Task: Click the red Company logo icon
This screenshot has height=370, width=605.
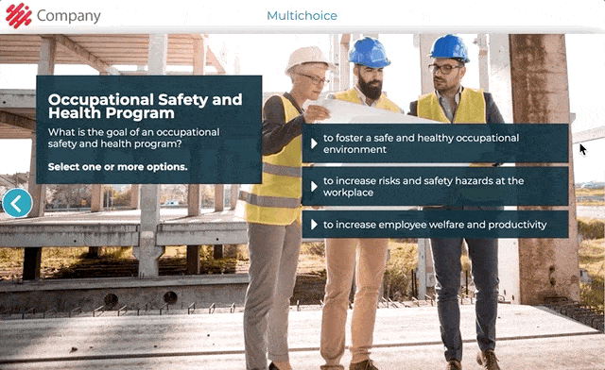Action: coord(18,15)
